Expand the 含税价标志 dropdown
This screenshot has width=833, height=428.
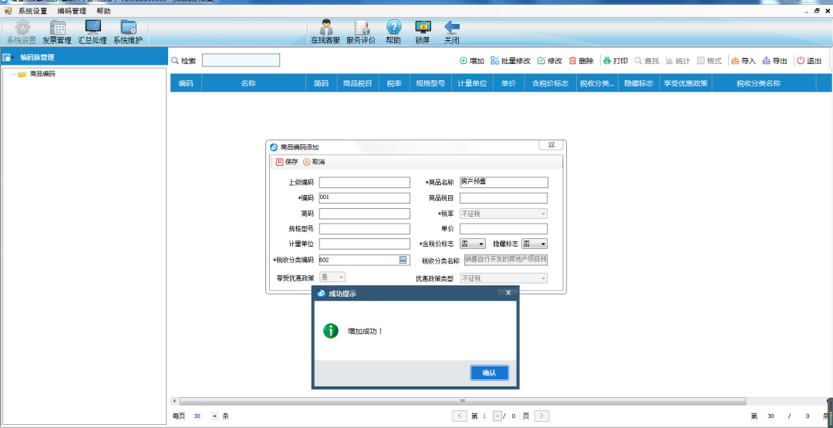click(481, 244)
